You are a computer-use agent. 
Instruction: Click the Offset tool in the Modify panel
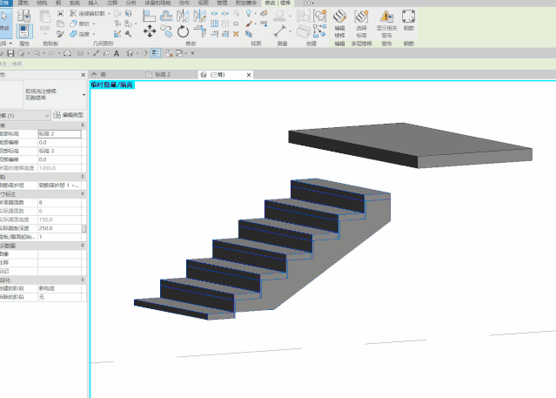pos(166,16)
